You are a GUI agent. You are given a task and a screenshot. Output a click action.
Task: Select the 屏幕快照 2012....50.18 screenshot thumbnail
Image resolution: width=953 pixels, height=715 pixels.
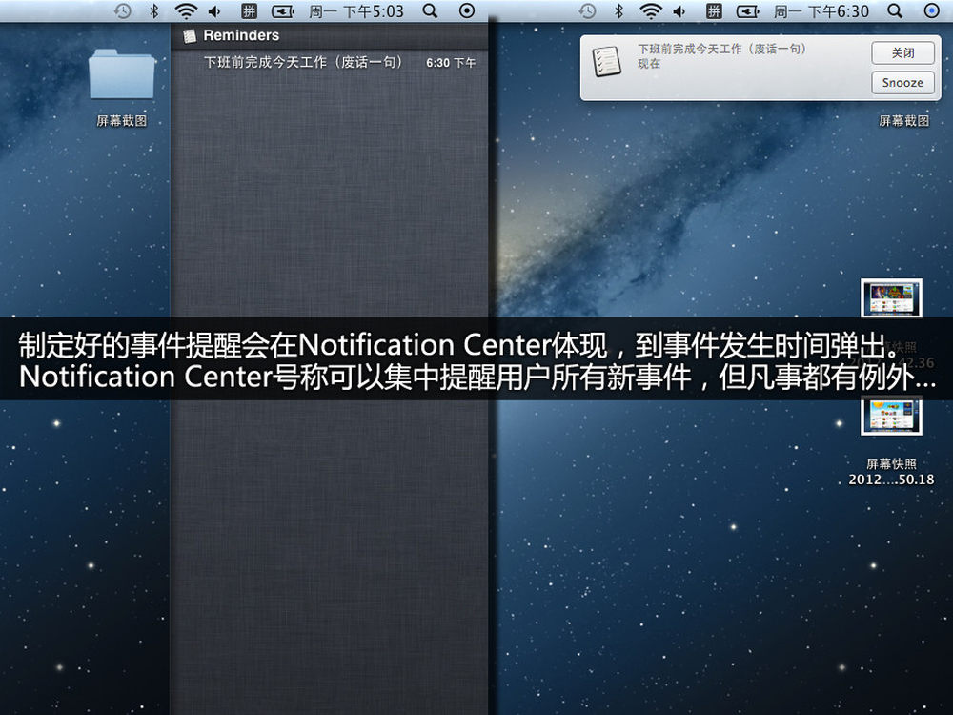891,418
